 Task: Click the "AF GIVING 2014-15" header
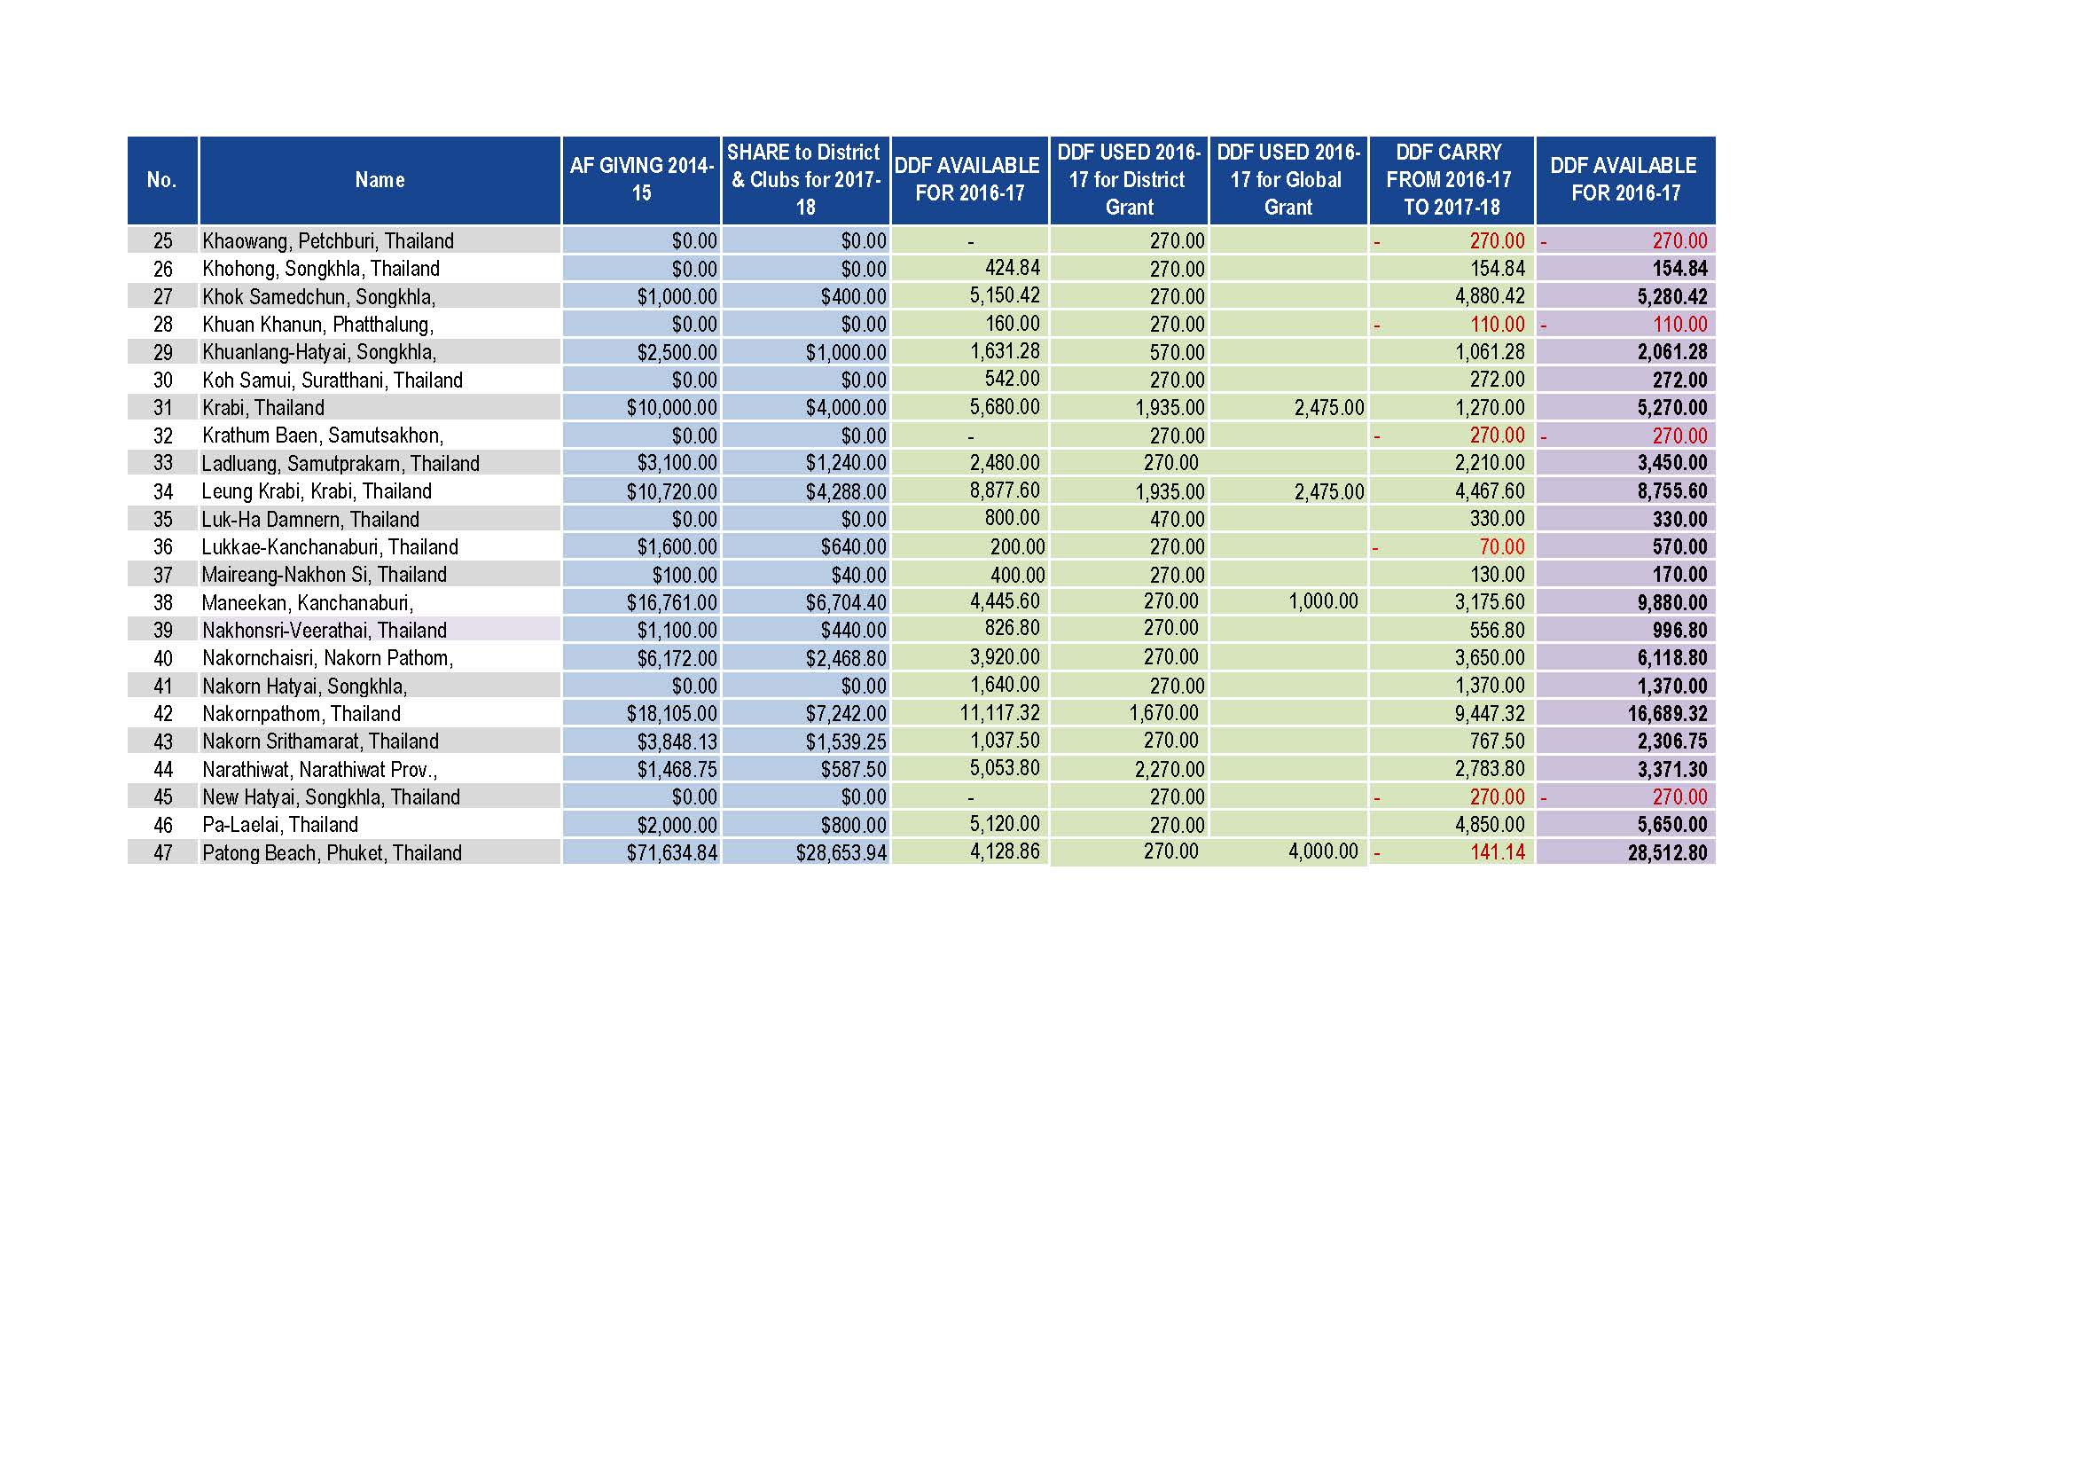point(641,180)
